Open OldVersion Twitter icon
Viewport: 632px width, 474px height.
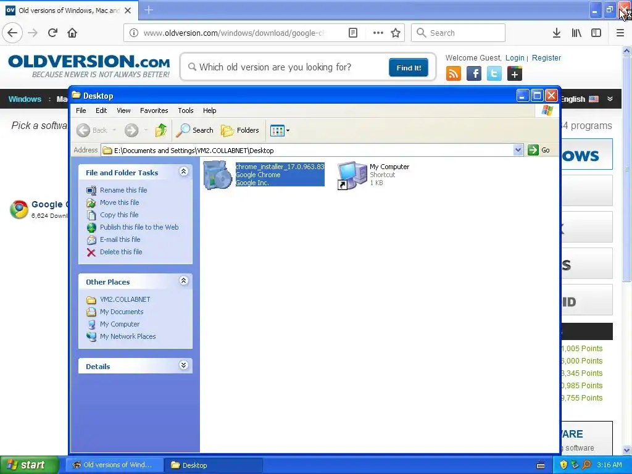494,74
